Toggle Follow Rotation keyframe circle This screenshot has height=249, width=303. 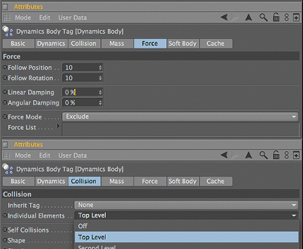pos(5,77)
